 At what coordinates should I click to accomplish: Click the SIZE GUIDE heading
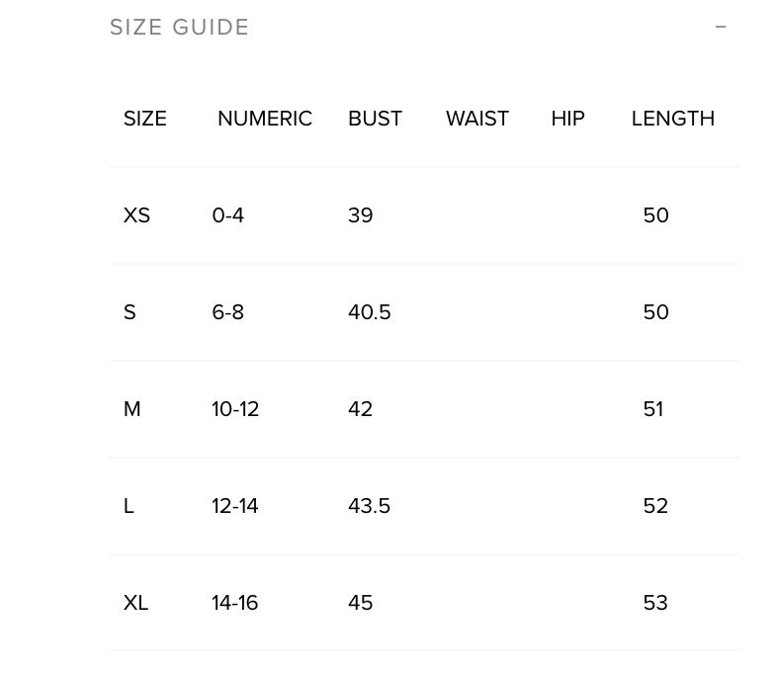(179, 27)
